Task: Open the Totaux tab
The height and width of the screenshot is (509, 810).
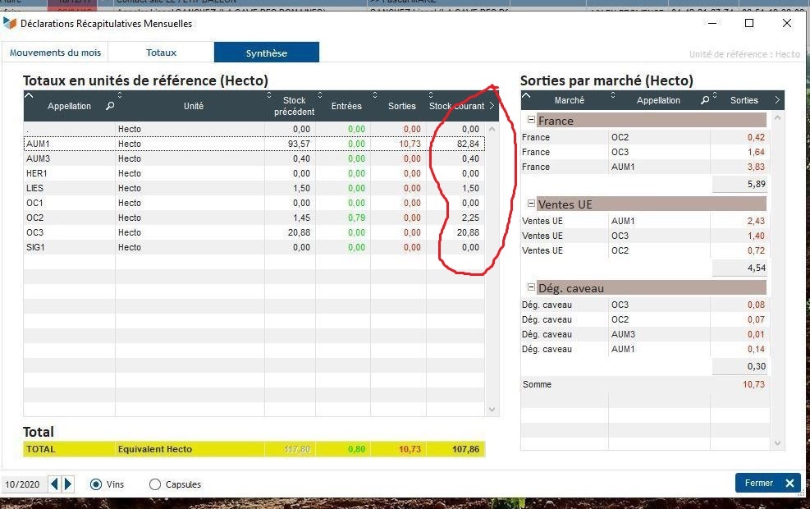Action: 161,53
